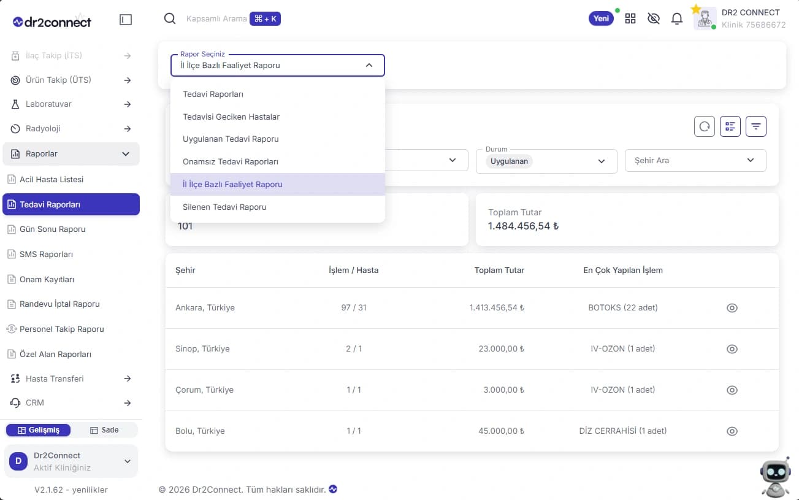Expand the Hasta Transferi sidebar menu
The height and width of the screenshot is (500, 799).
(x=71, y=379)
